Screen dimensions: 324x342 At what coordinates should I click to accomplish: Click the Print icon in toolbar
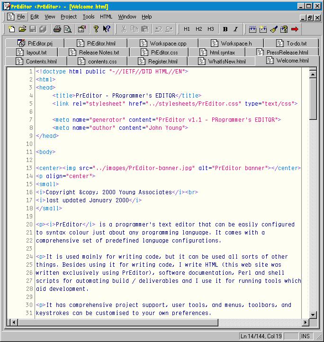click(57, 29)
